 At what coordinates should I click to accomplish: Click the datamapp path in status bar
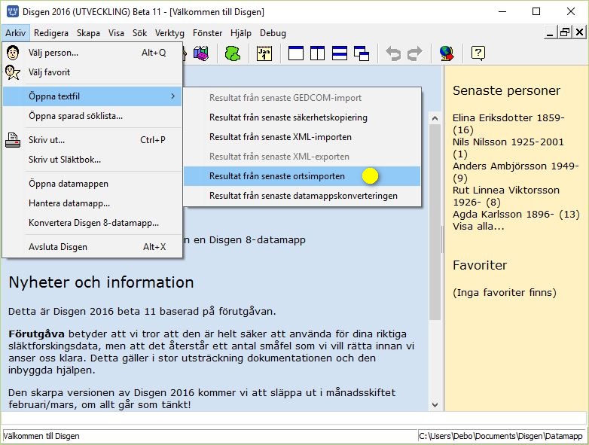click(501, 436)
